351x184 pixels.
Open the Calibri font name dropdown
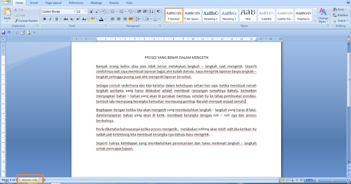(74, 12)
